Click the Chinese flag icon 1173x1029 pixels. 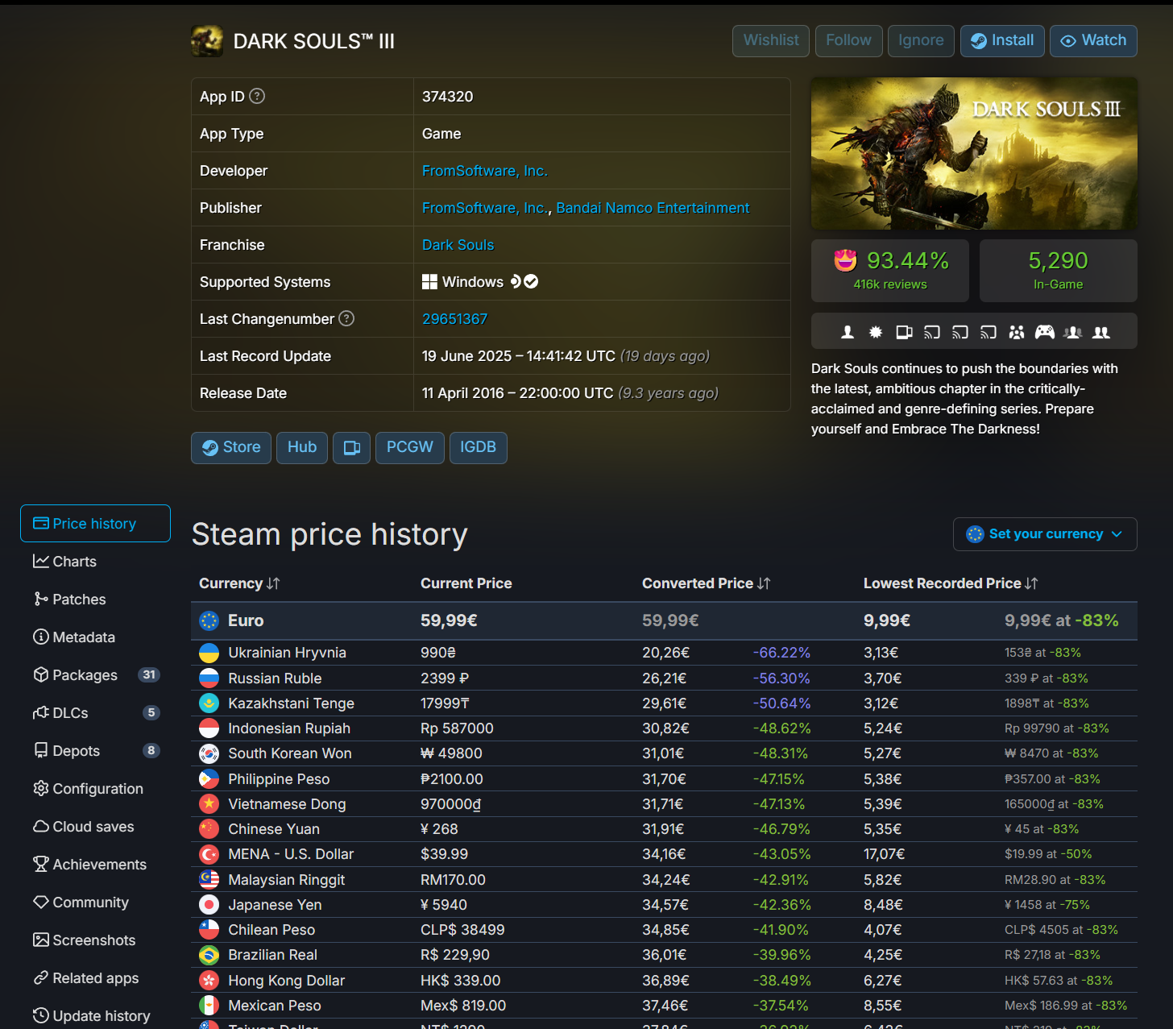(209, 829)
